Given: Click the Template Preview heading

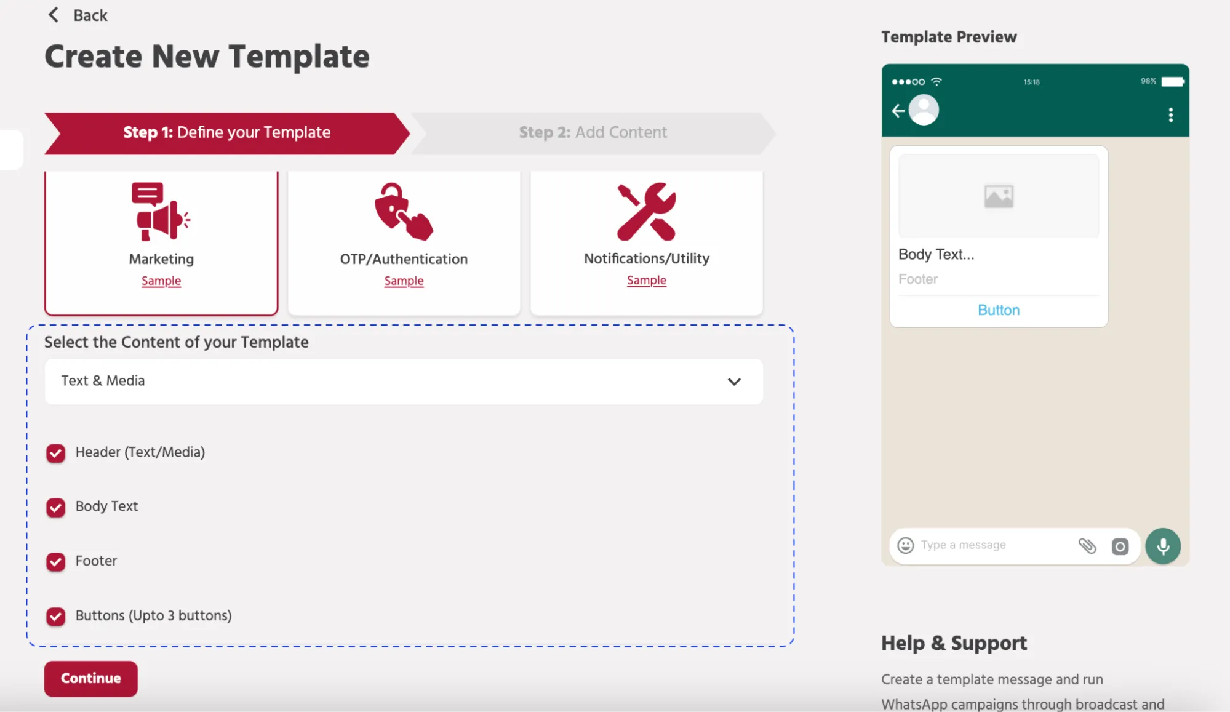Looking at the screenshot, I should (949, 37).
